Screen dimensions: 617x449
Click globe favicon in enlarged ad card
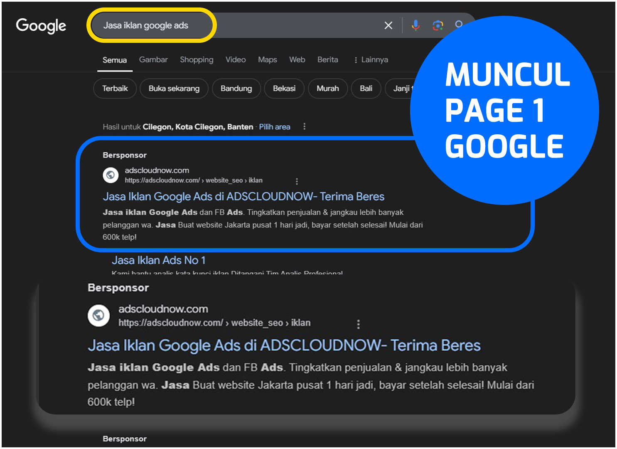tap(98, 316)
